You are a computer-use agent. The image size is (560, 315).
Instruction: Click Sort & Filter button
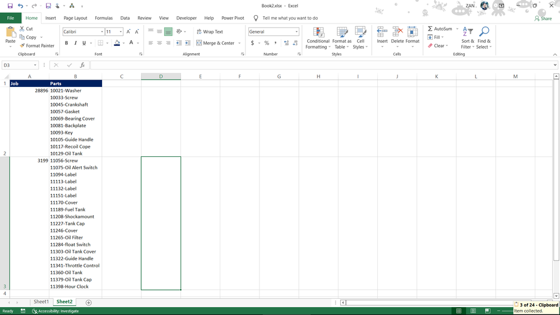[x=468, y=38]
